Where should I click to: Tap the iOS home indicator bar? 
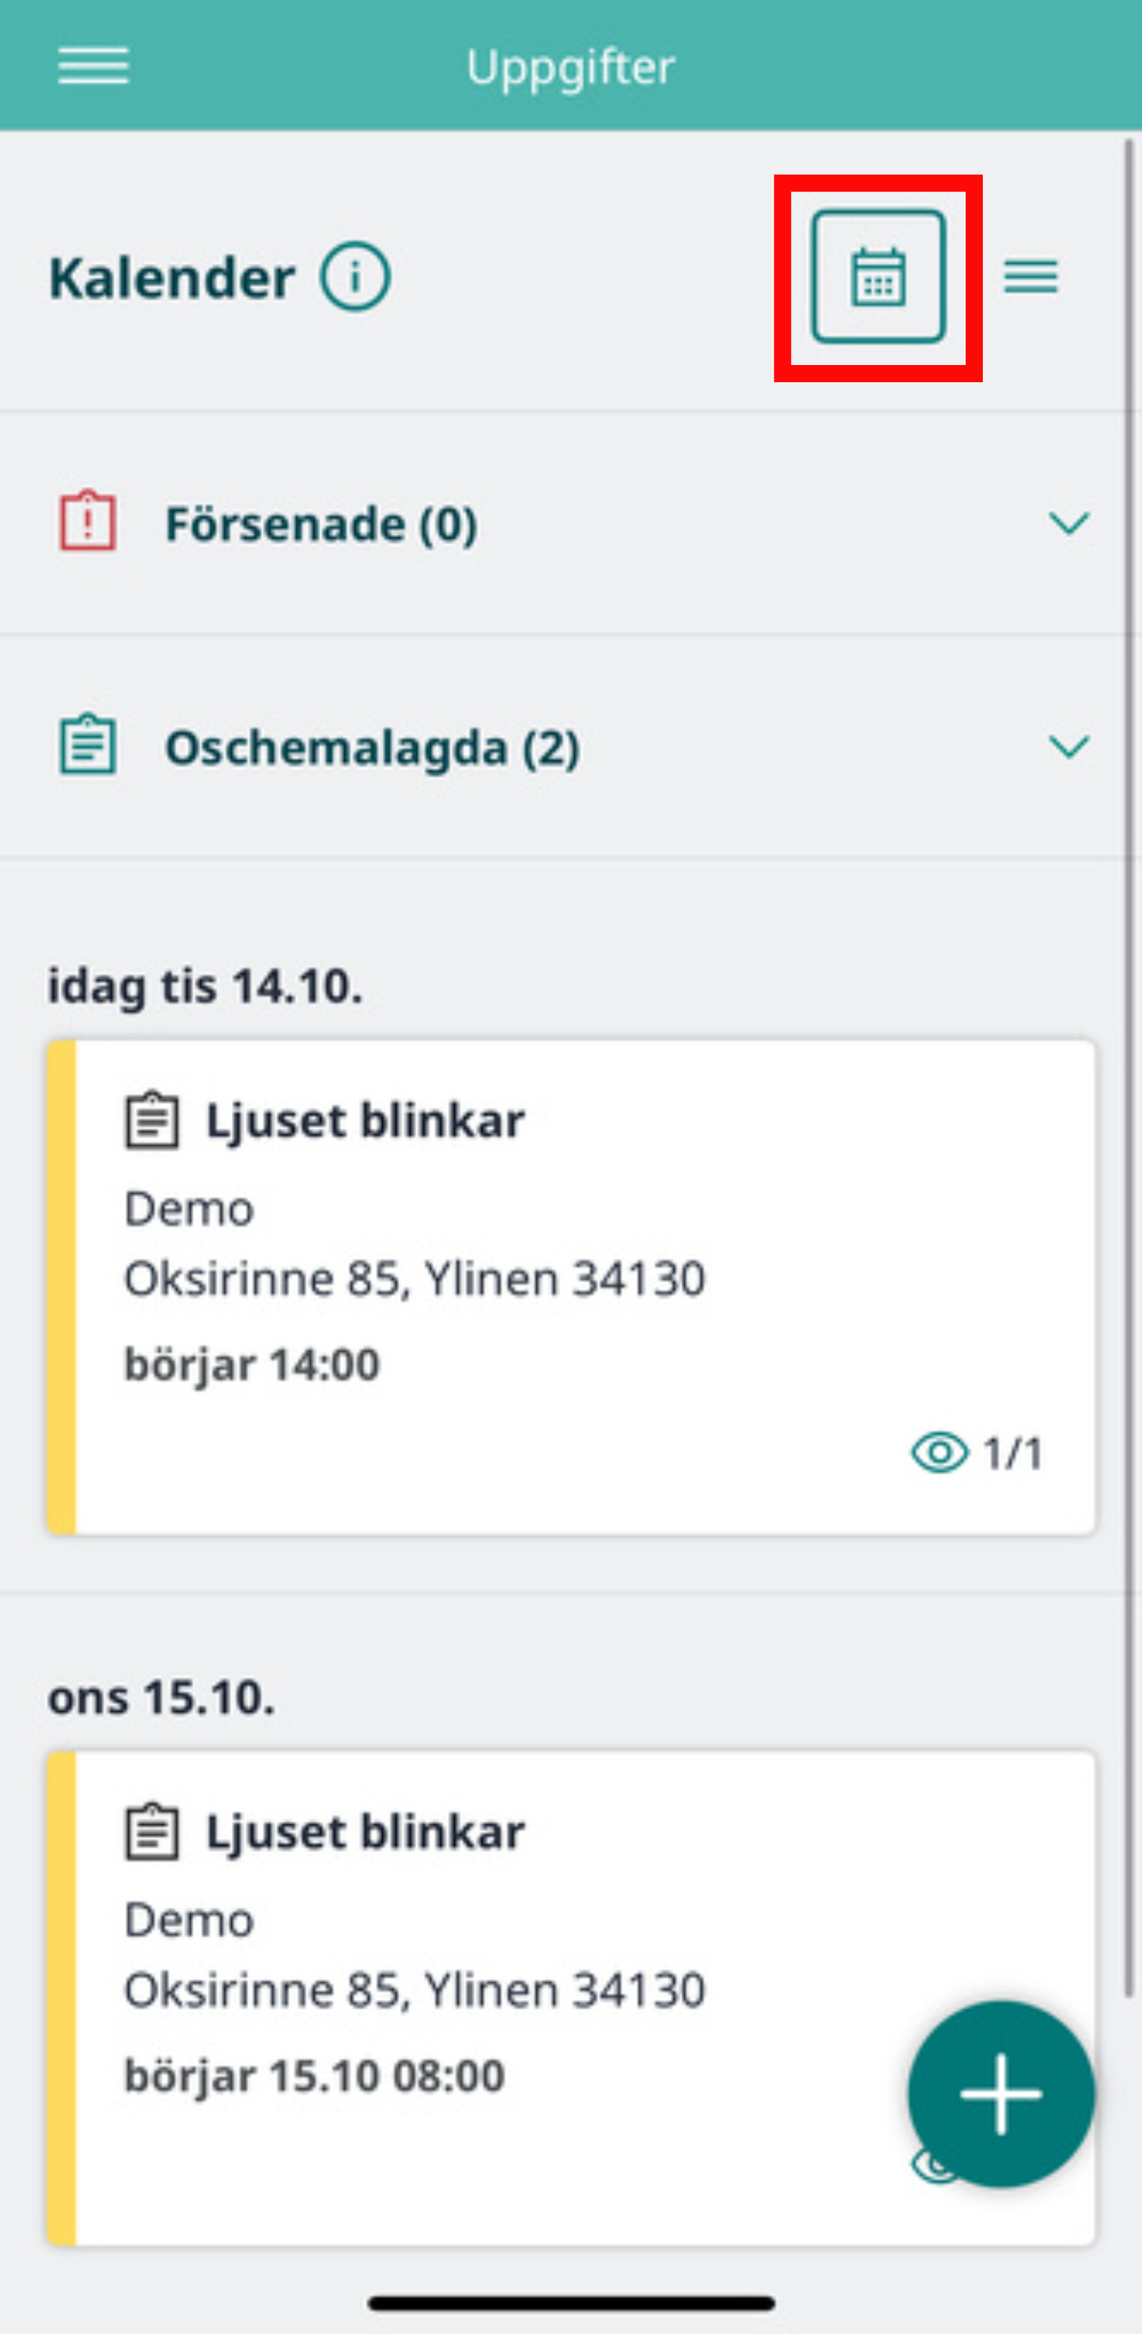[571, 2302]
